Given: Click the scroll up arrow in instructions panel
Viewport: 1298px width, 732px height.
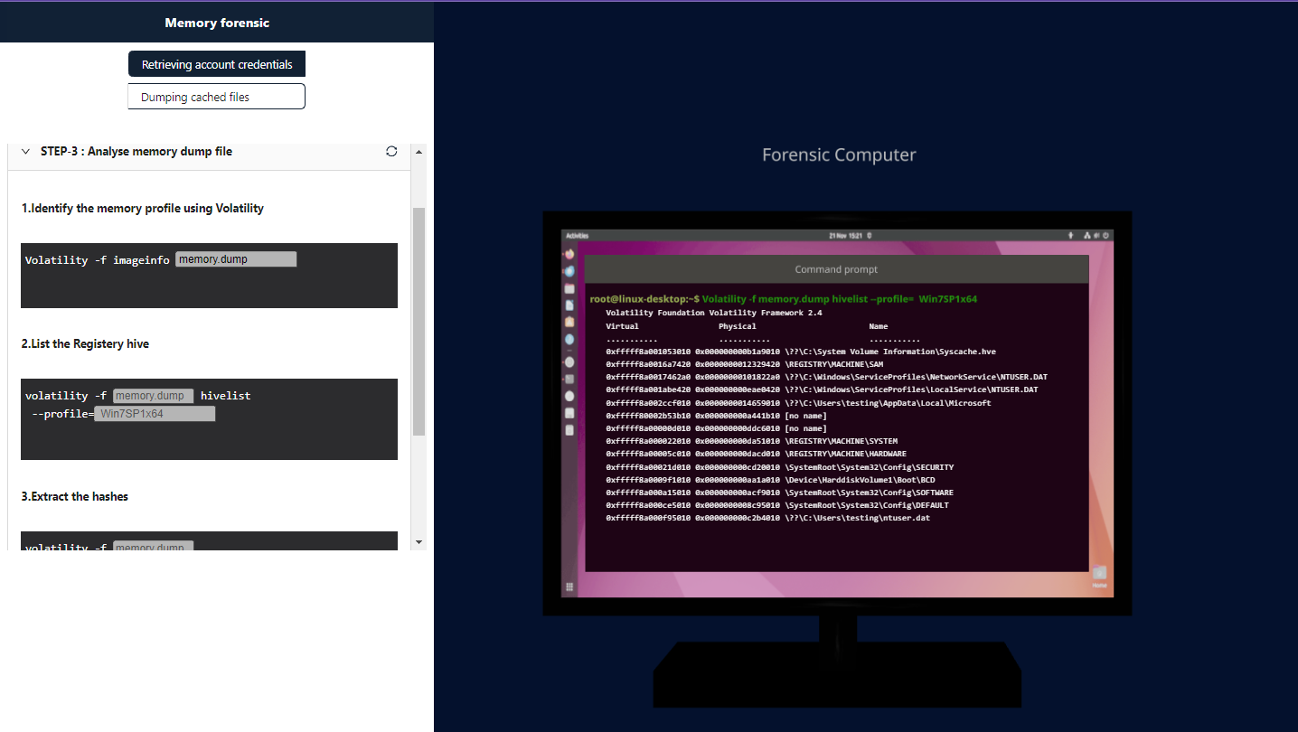Looking at the screenshot, I should click(x=418, y=152).
